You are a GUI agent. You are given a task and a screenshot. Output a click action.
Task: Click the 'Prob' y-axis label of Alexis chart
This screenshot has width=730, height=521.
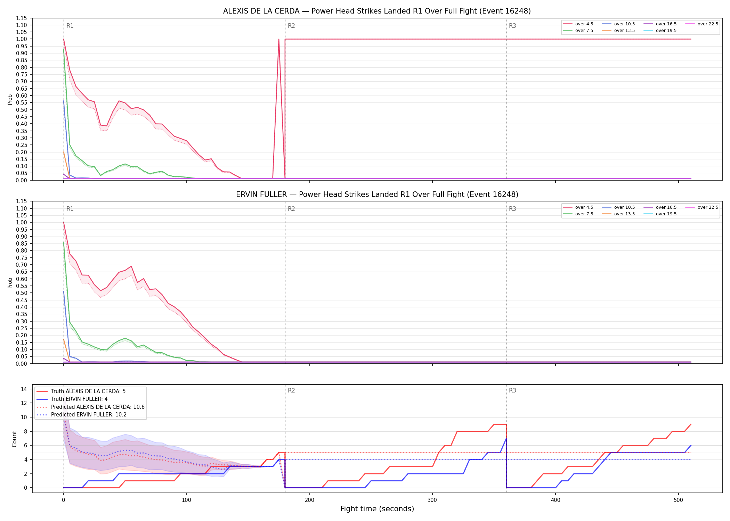tap(10, 99)
